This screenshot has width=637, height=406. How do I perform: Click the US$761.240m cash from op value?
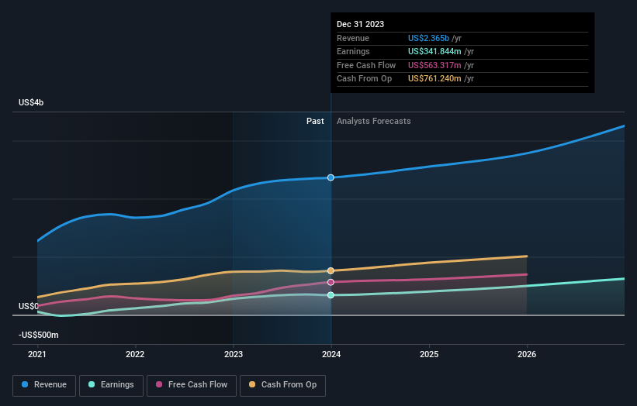[434, 79]
